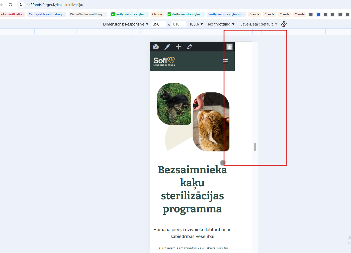Open the hamburger navigation menu
The image size is (351, 253).
(225, 61)
